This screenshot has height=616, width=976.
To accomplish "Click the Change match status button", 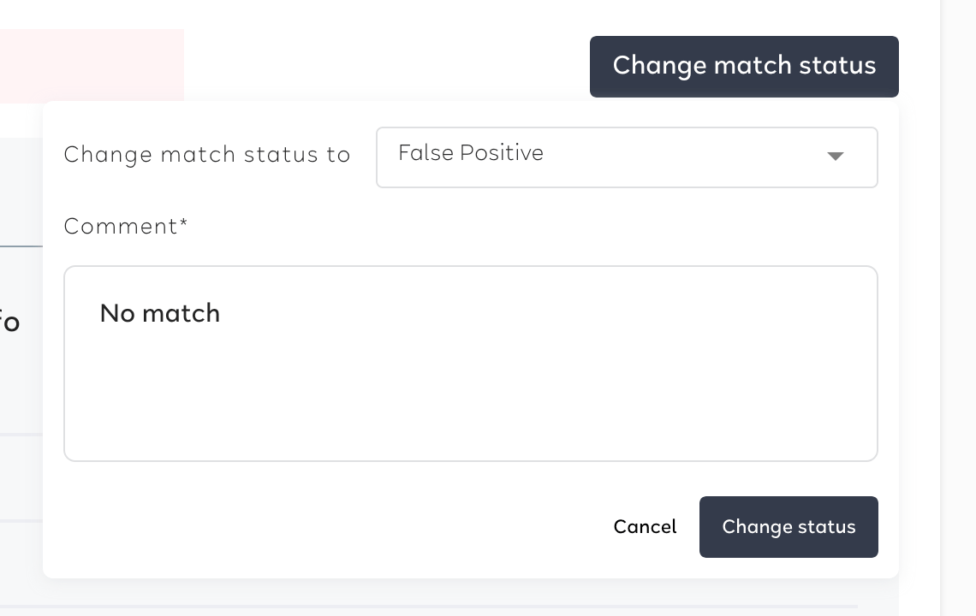I will (744, 67).
